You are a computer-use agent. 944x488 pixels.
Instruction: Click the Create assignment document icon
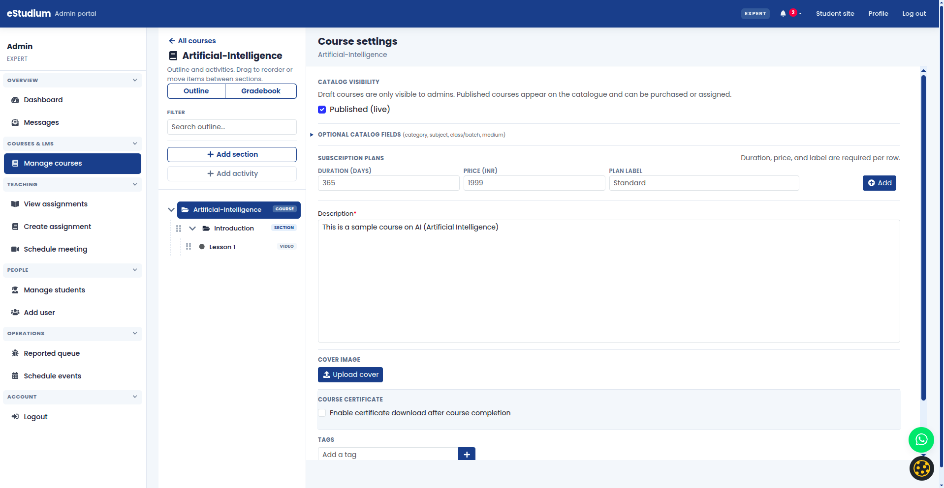tap(15, 227)
